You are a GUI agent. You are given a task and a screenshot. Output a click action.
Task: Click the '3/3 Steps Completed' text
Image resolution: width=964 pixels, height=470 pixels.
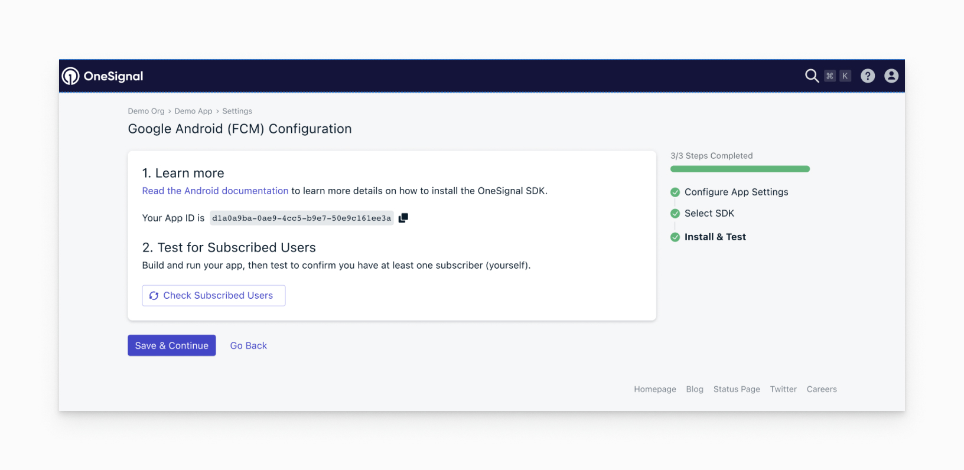(x=712, y=156)
